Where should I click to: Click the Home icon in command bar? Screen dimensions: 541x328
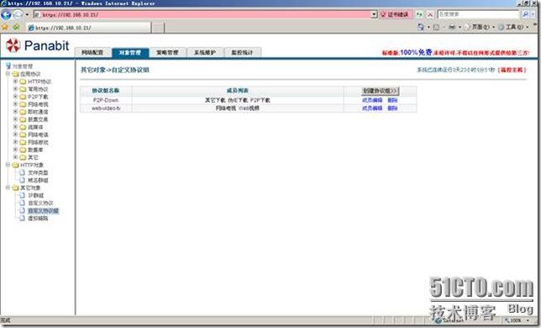[x=421, y=27]
